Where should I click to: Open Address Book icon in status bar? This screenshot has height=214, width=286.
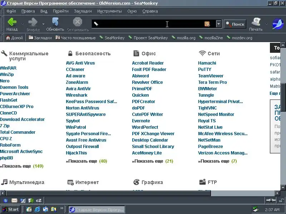click(31, 200)
